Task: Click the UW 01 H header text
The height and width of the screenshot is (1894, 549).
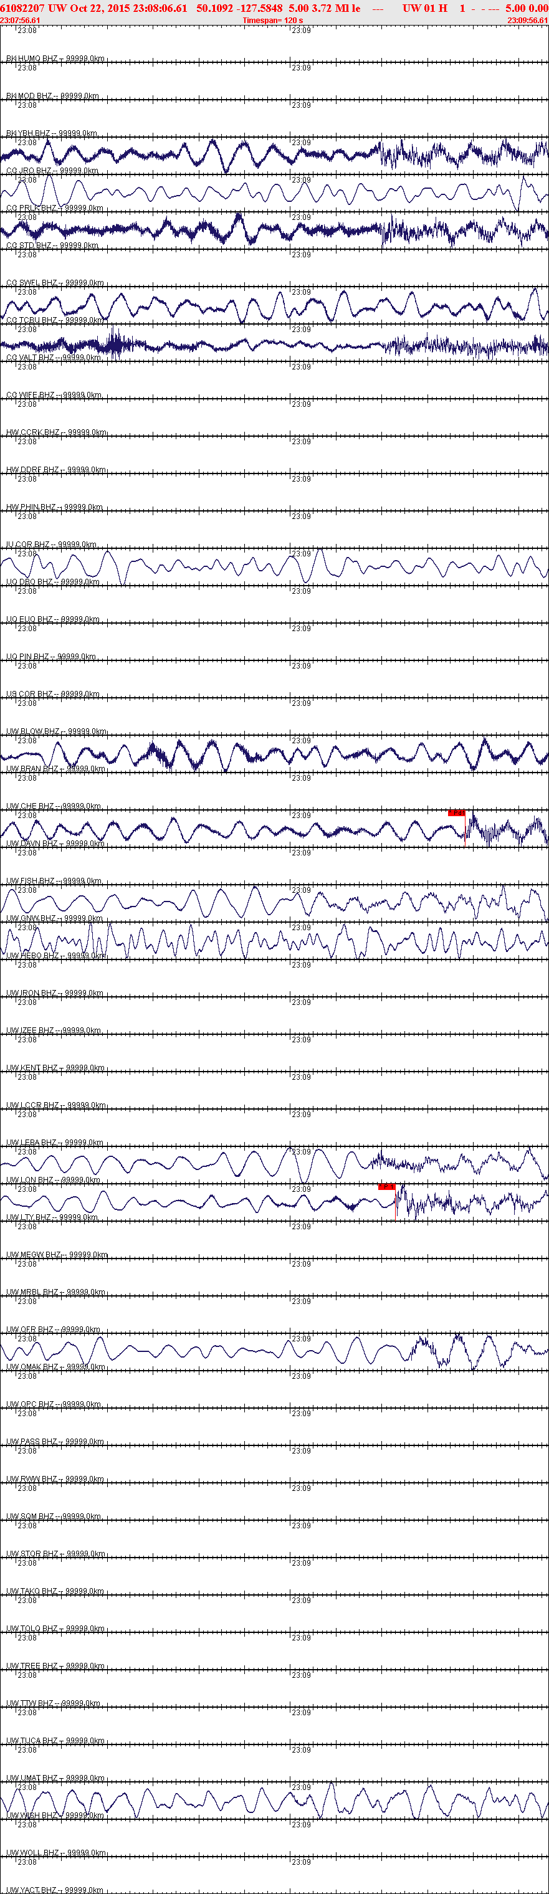Action: [x=425, y=8]
